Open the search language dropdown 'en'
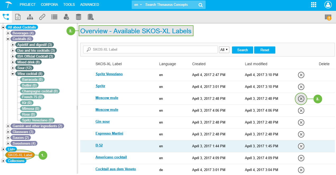The width and height of the screenshot is (336, 175). [138, 5]
